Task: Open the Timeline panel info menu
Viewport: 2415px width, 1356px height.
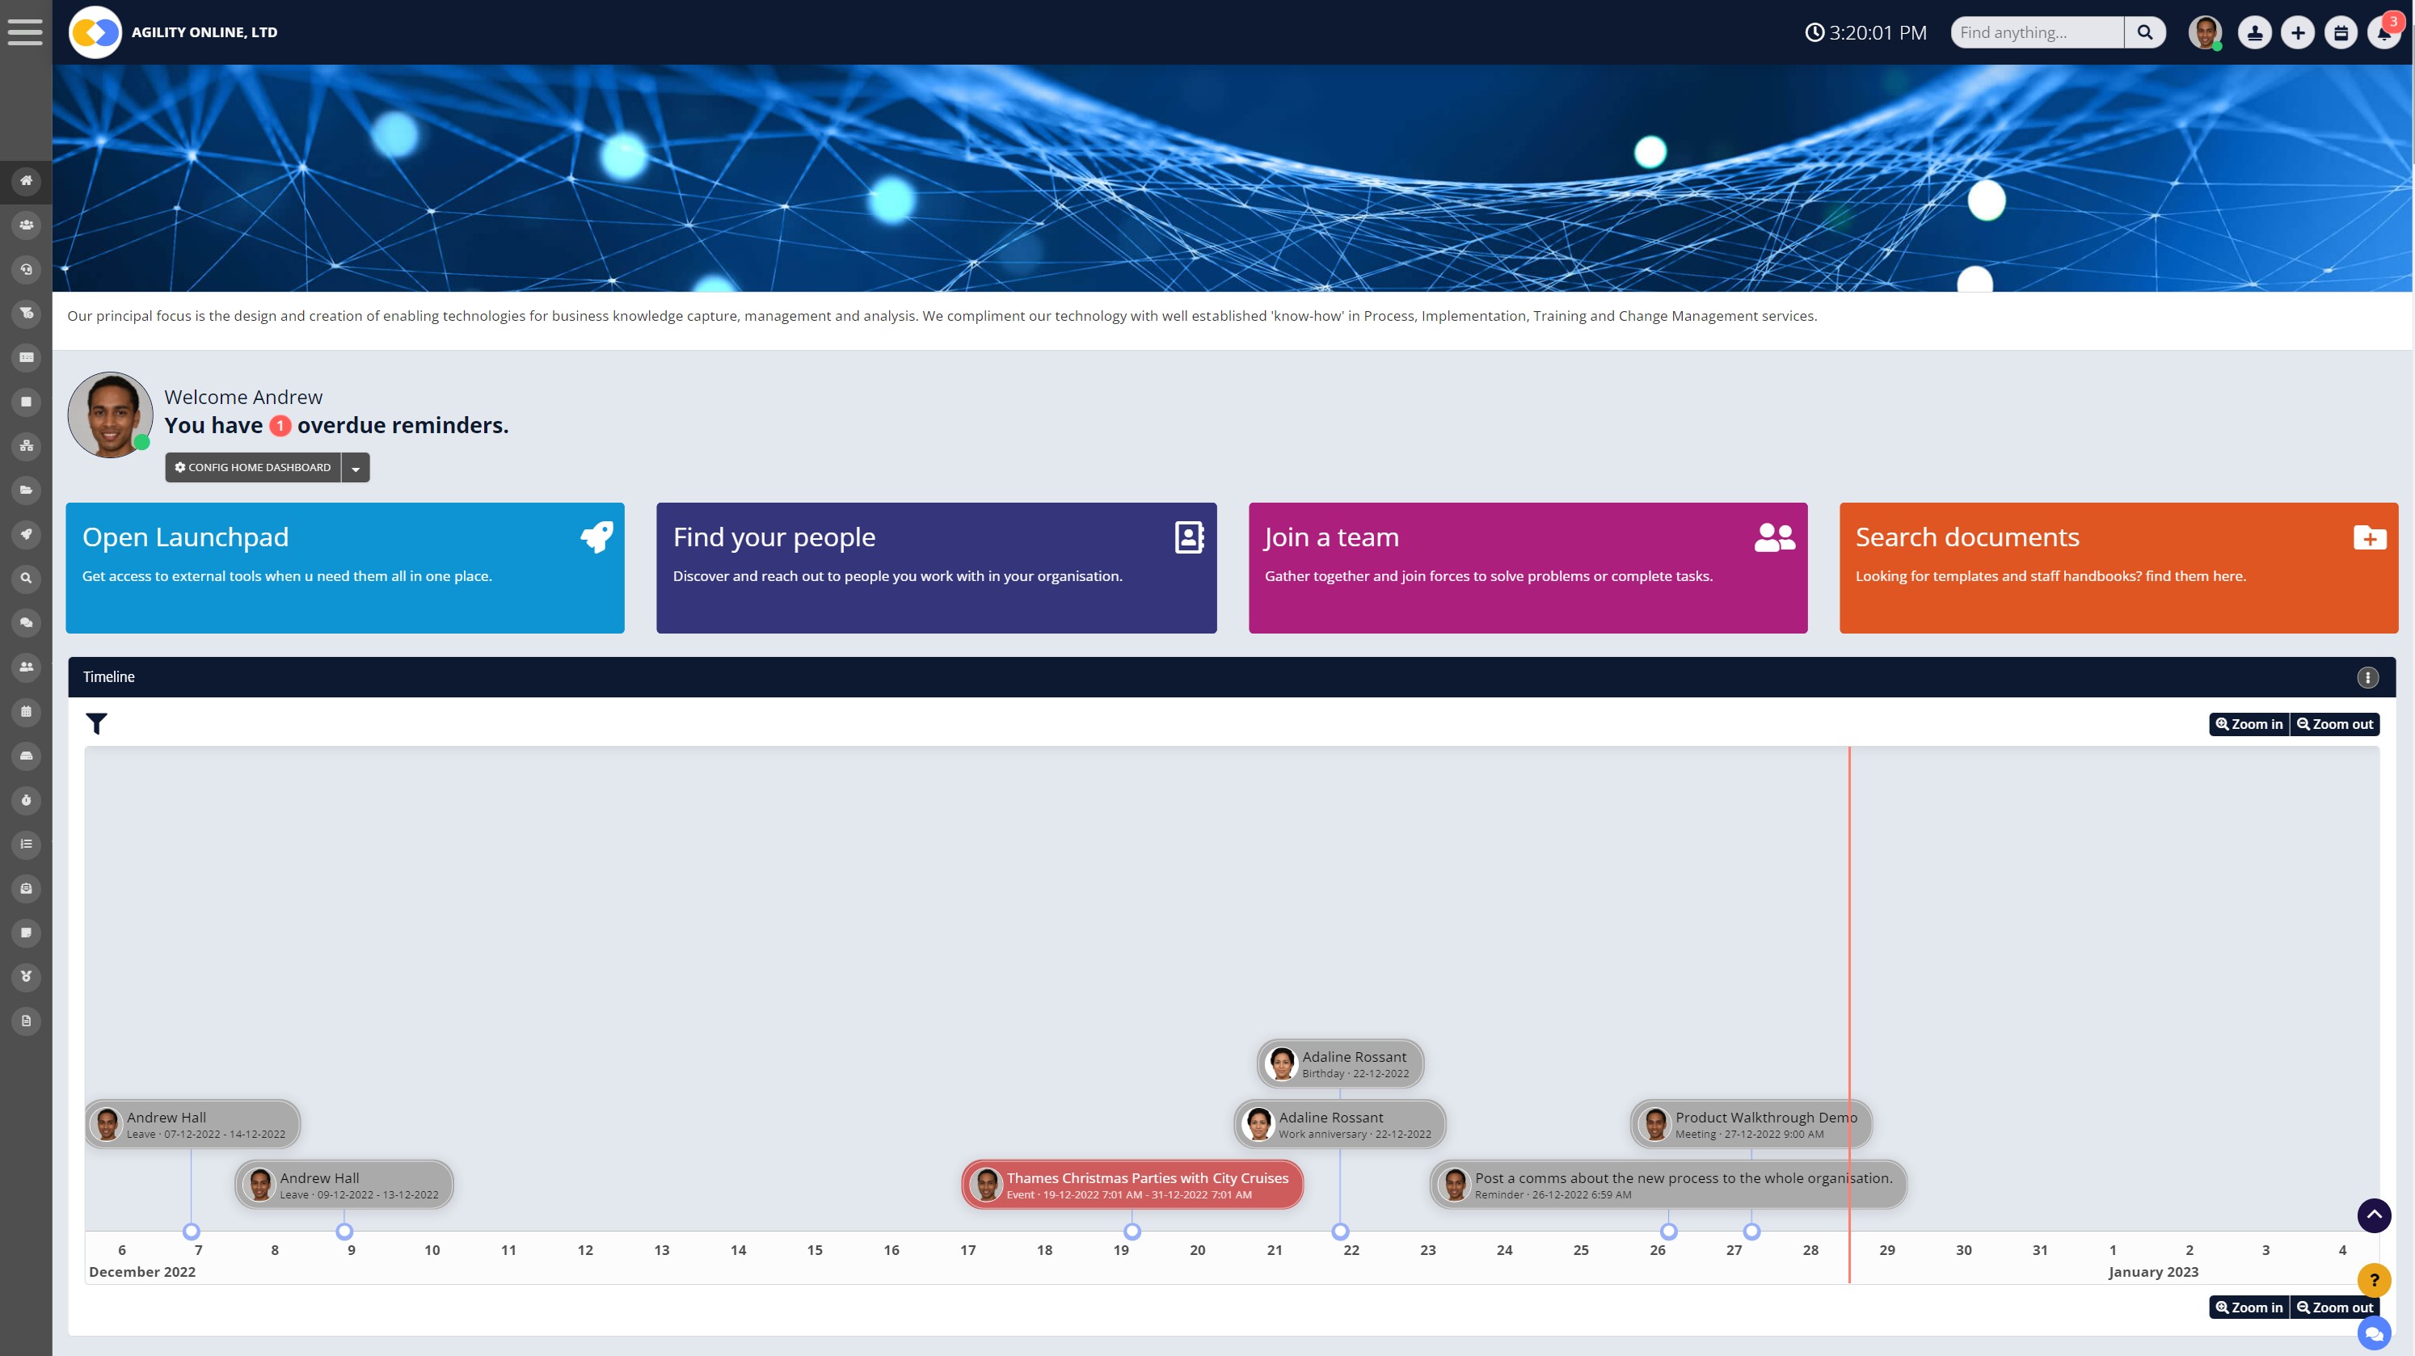Action: [2367, 676]
